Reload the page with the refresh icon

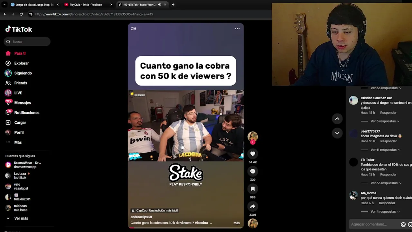click(x=21, y=14)
